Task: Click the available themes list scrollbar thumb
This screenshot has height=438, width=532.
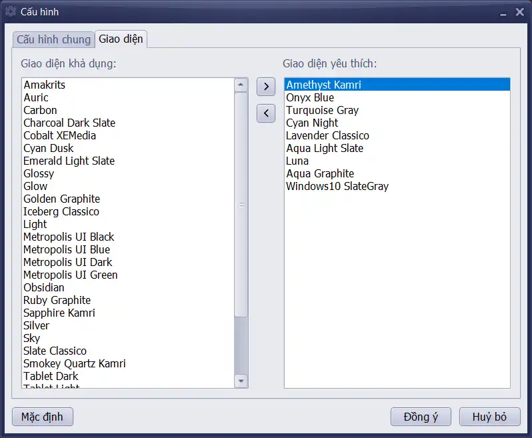Action: coord(241,205)
